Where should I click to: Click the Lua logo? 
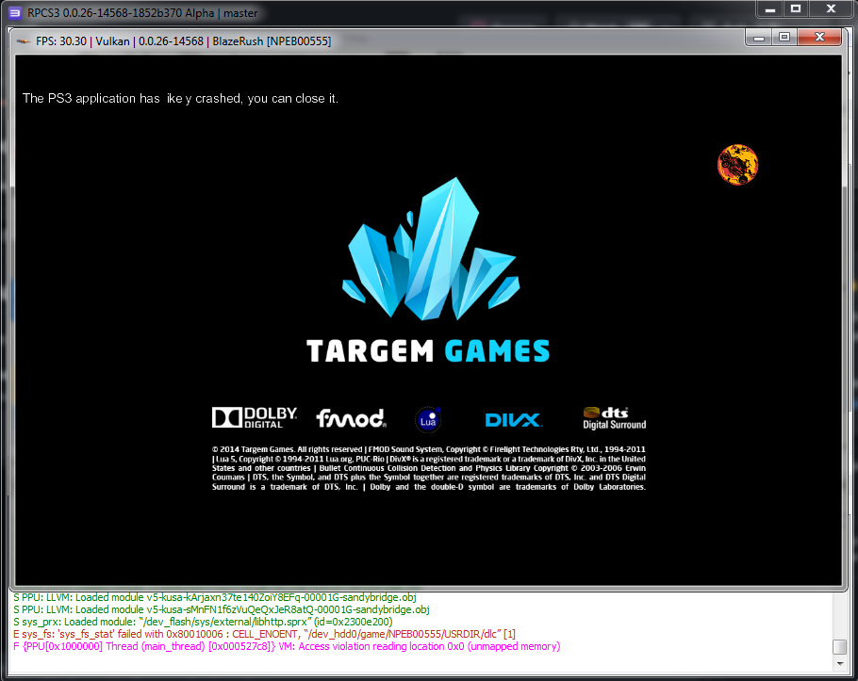pyautogui.click(x=428, y=419)
